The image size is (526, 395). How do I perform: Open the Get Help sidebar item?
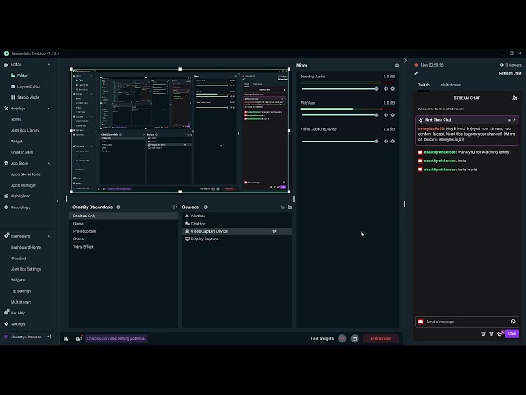(x=15, y=313)
